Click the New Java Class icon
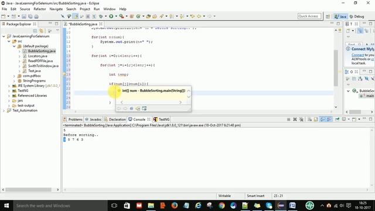This screenshot has height=211, width=375. [138, 16]
